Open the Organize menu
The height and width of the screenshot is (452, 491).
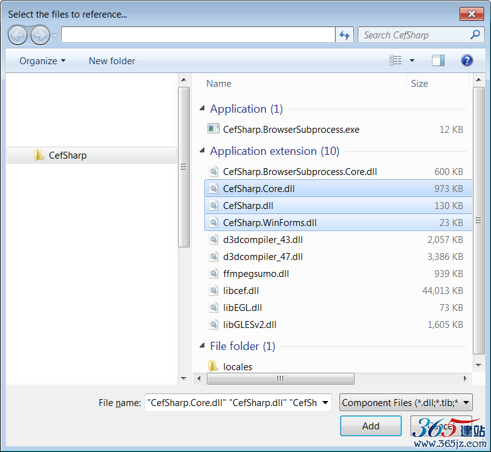[x=42, y=61]
